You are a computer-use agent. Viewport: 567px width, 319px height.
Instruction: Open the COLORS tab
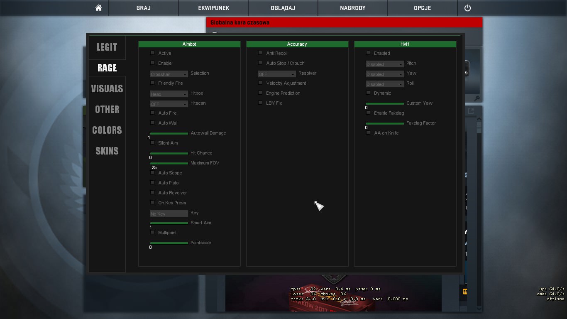coord(107,130)
